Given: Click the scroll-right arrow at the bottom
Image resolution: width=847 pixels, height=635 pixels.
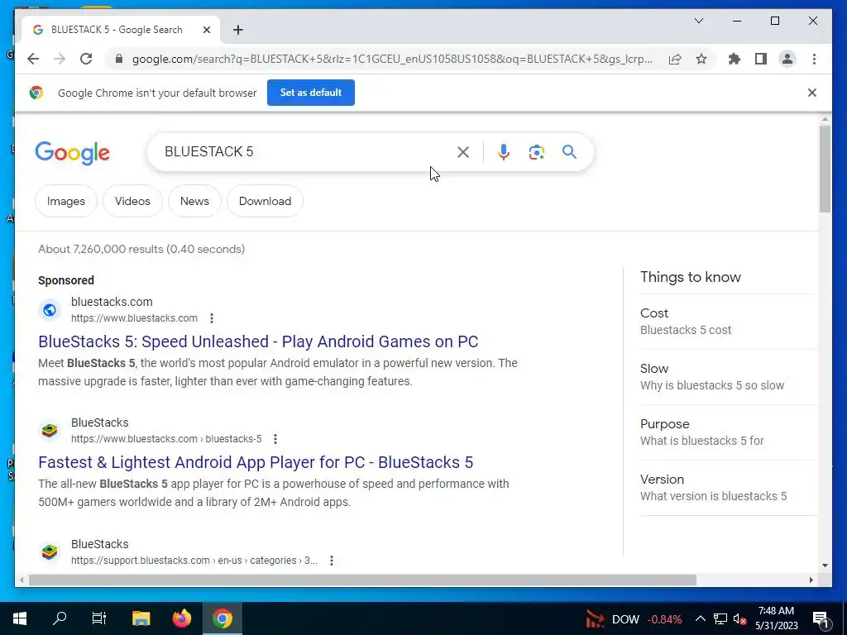Looking at the screenshot, I should pyautogui.click(x=811, y=580).
